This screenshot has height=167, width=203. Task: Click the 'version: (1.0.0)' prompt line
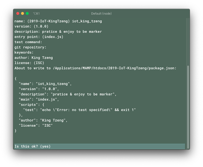31,26
